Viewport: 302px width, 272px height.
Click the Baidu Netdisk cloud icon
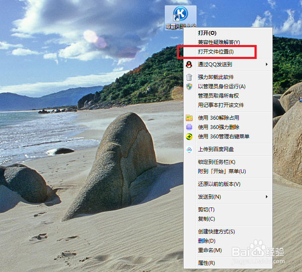189,149
